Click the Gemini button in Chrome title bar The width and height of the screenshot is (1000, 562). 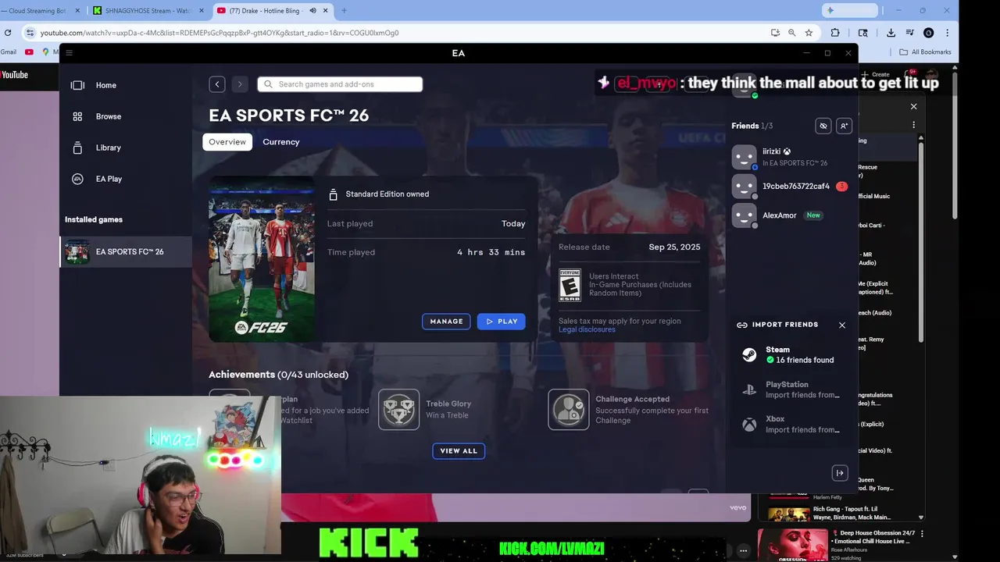(850, 11)
